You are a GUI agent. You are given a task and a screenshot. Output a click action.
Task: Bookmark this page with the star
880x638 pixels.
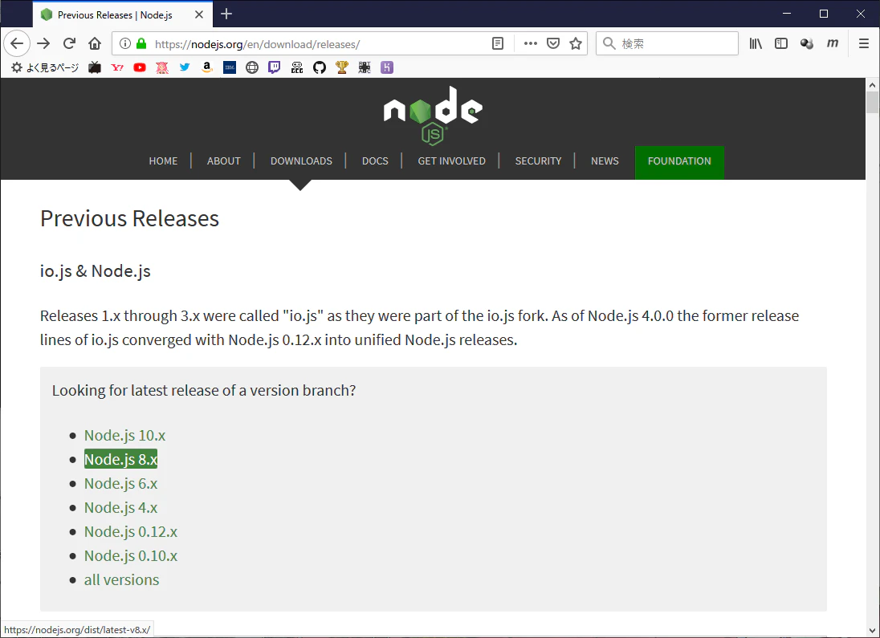pos(576,43)
